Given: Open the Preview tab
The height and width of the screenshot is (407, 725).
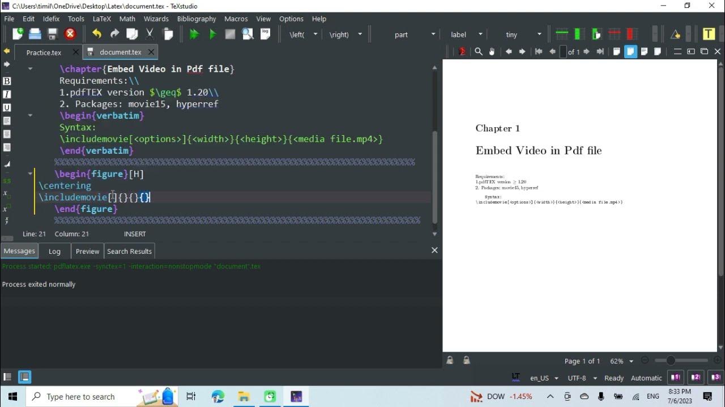Looking at the screenshot, I should [87, 251].
